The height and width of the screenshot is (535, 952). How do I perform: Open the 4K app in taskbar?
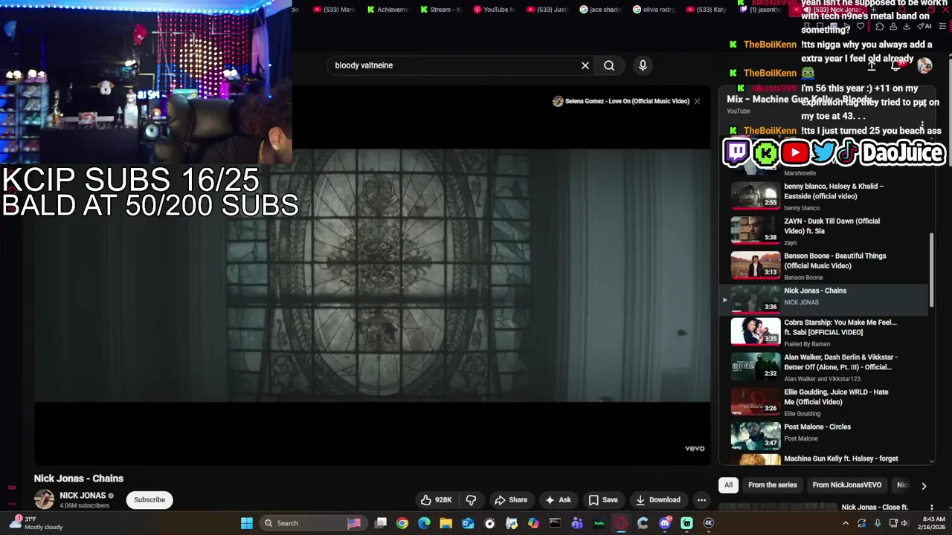click(708, 523)
